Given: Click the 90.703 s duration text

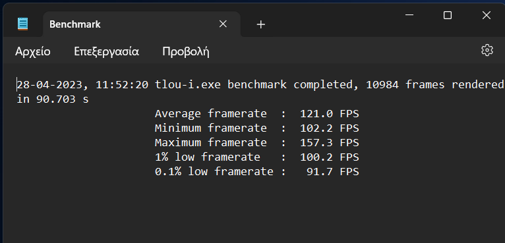Looking at the screenshot, I should point(62,99).
